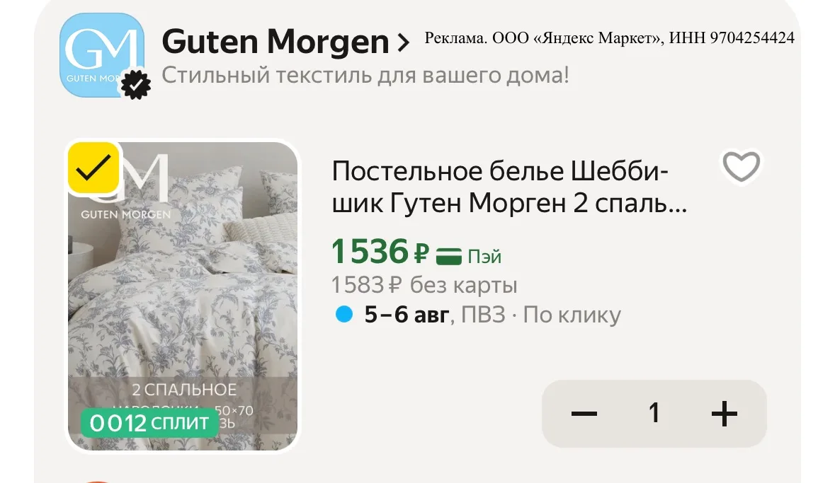Click the bedding set product thumbnail
The width and height of the screenshot is (835, 483).
tap(183, 296)
